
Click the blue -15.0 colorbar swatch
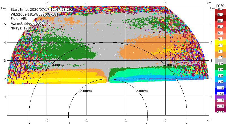(220, 91)
